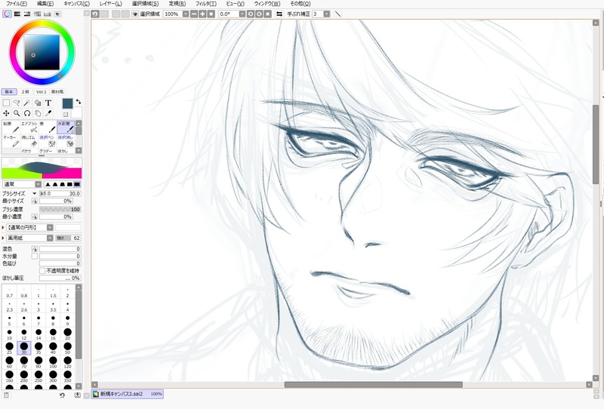Screen dimensions: 604x409
Task: Toggle transparent color mode
Action: [x=66, y=115]
